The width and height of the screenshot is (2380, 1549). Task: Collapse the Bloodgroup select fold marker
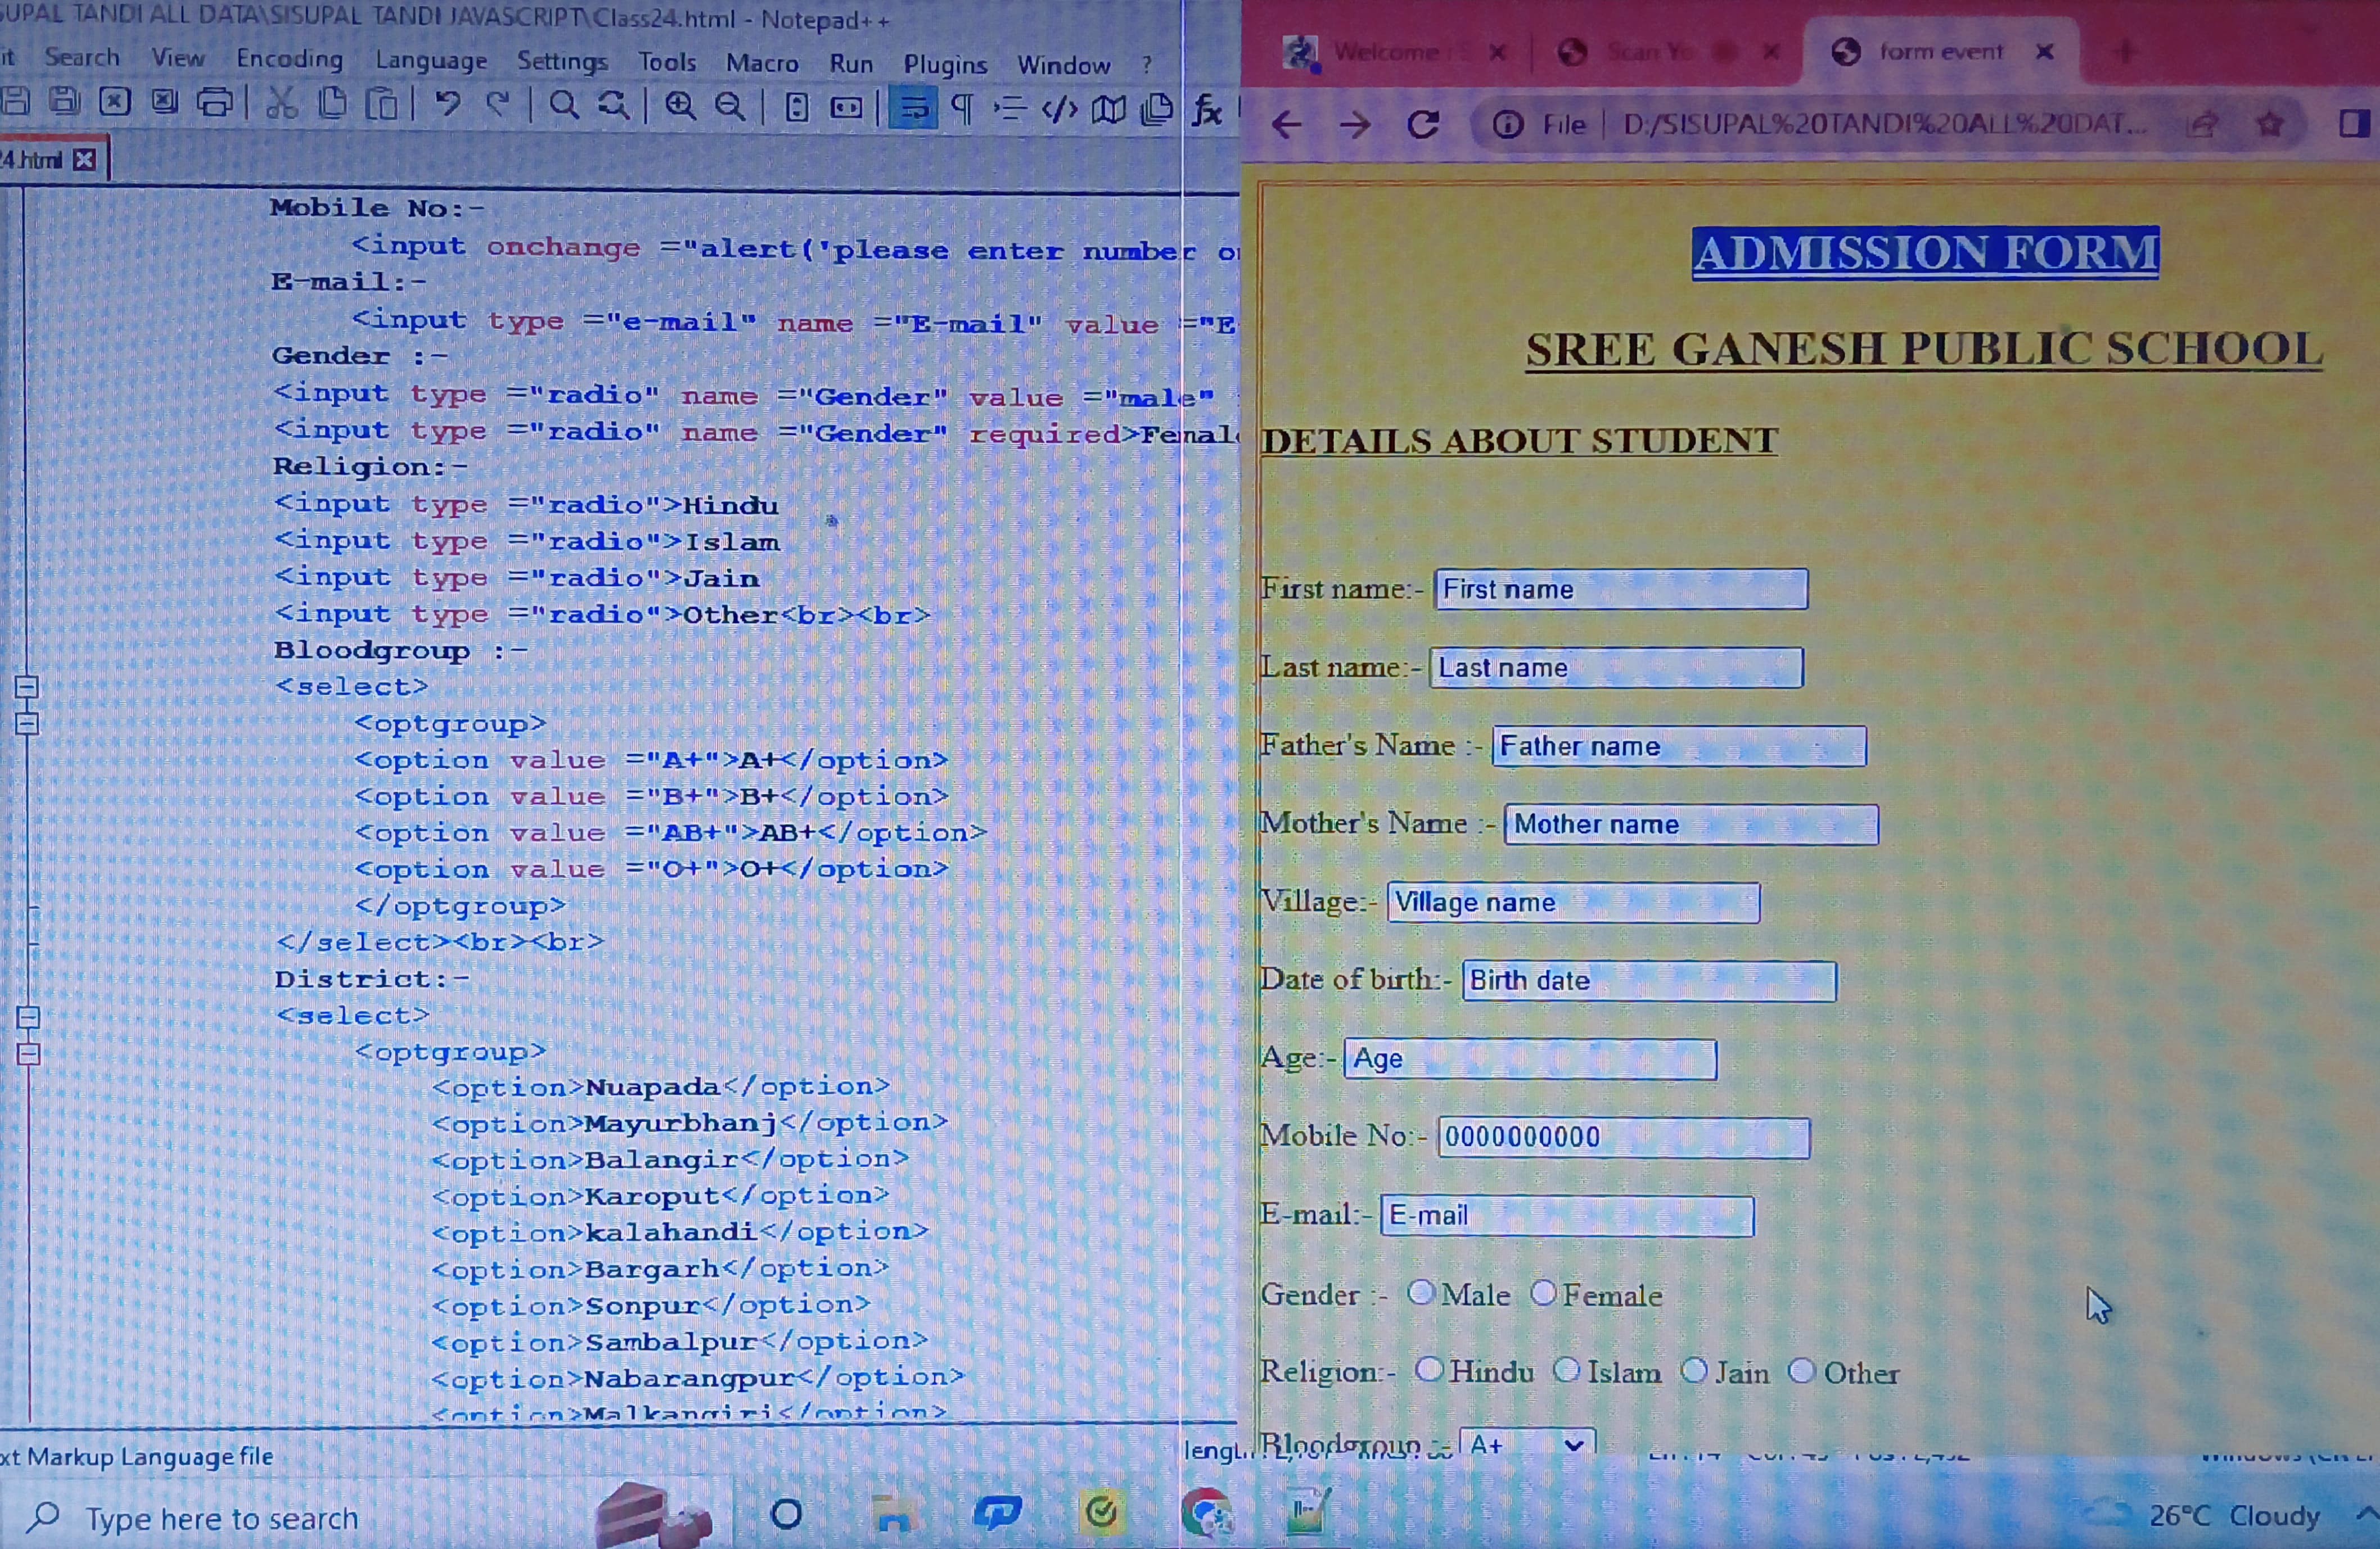coord(27,687)
